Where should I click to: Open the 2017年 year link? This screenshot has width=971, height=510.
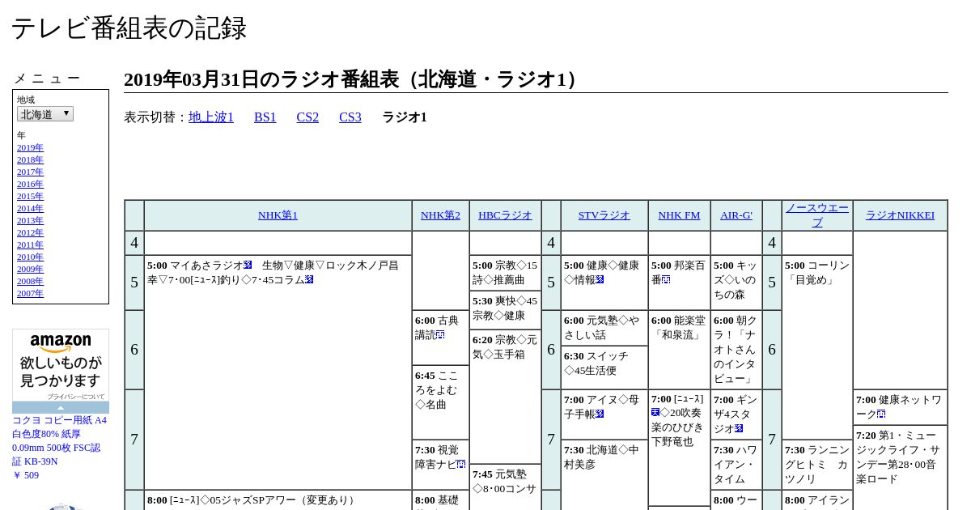30,172
